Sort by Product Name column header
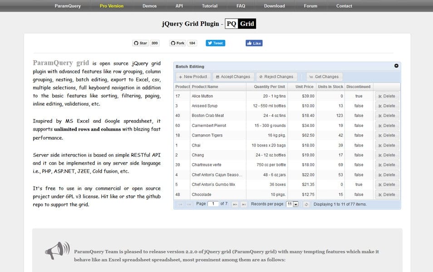 (218, 87)
